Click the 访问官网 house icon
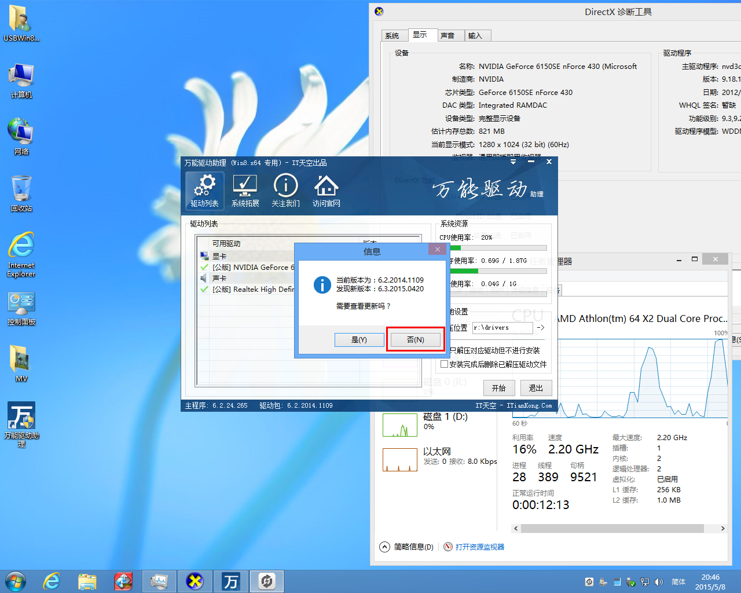Viewport: 741px width, 593px height. click(326, 191)
